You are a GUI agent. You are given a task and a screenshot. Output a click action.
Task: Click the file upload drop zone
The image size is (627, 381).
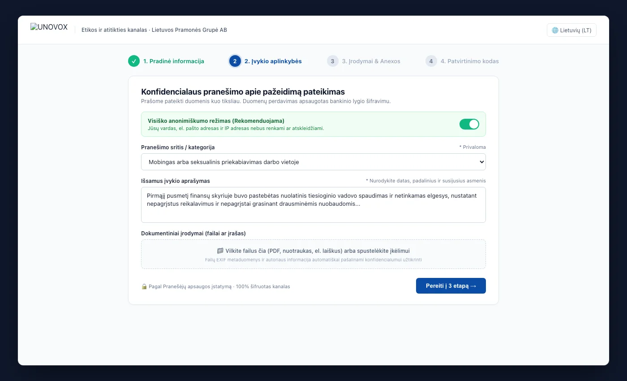pos(313,254)
